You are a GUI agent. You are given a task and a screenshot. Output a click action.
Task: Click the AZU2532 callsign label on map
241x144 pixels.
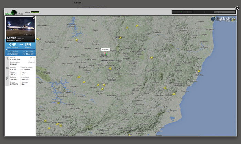[x=105, y=49]
